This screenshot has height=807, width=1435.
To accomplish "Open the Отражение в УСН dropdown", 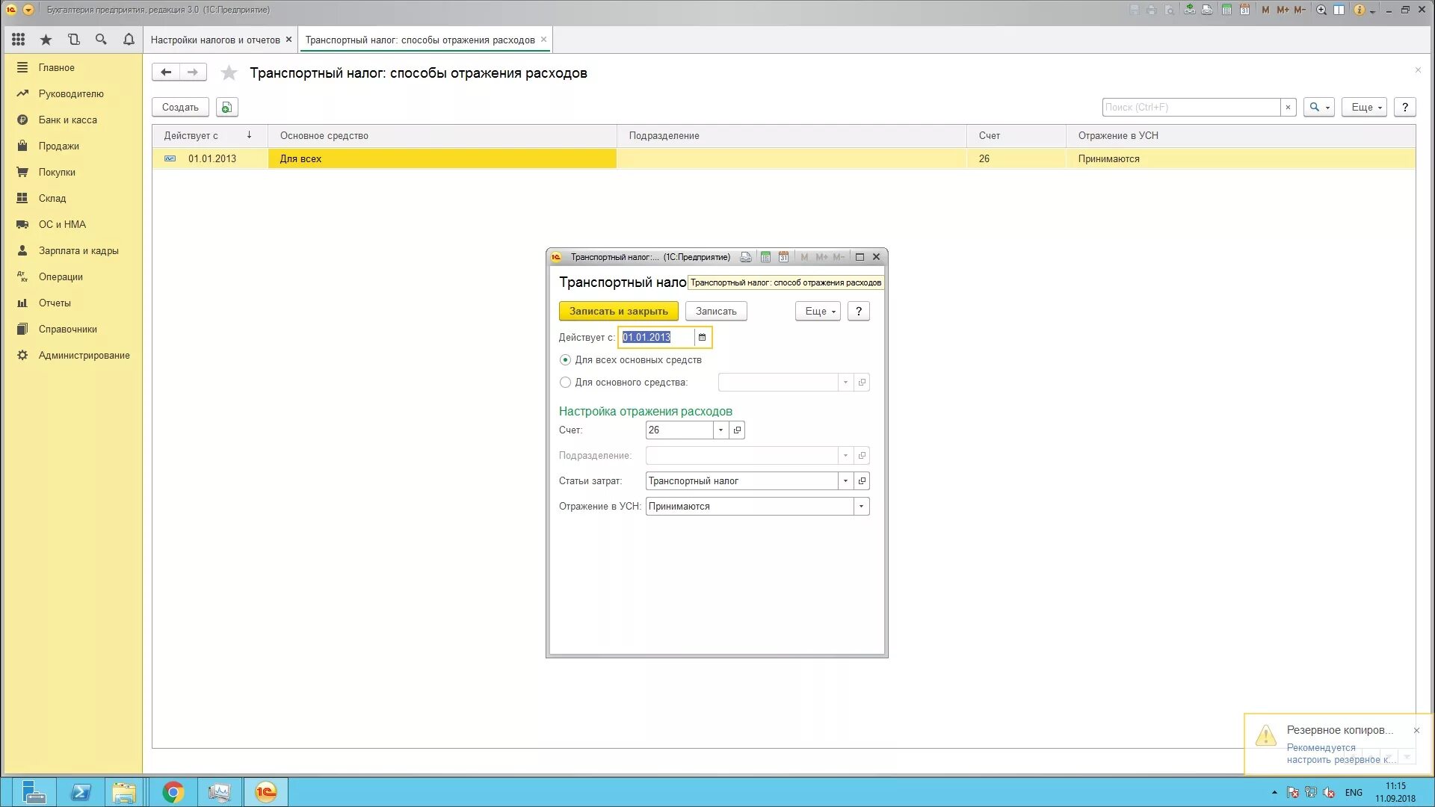I will pos(861,507).
